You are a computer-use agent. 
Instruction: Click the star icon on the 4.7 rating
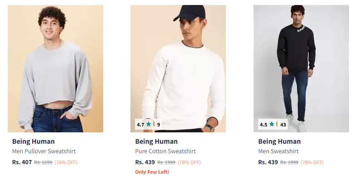(149, 124)
